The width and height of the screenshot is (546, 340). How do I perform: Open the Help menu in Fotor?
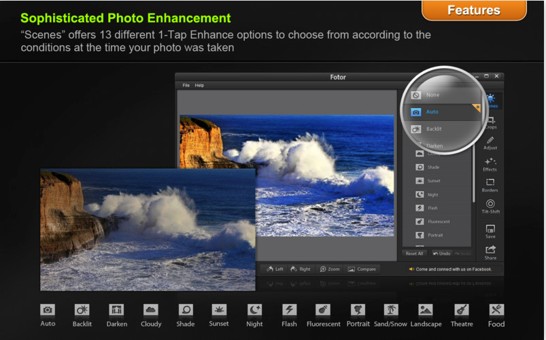199,86
